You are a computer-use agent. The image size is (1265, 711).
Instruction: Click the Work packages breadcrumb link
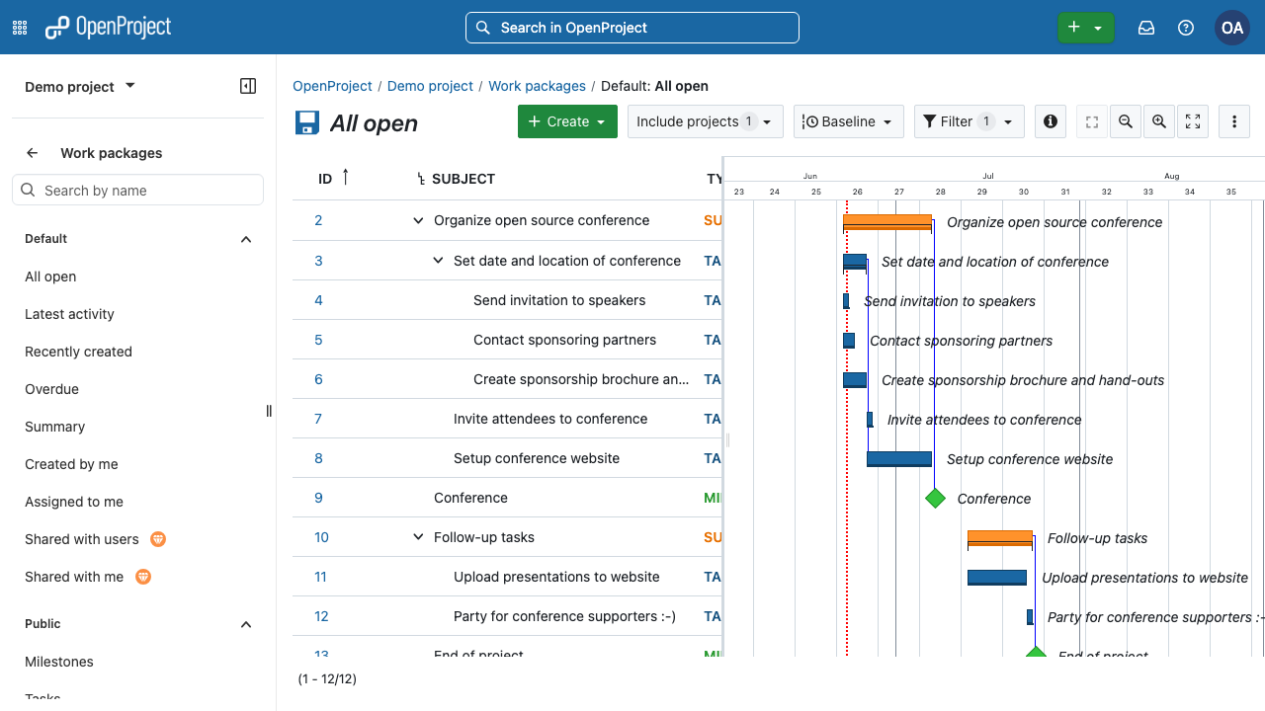click(x=537, y=86)
